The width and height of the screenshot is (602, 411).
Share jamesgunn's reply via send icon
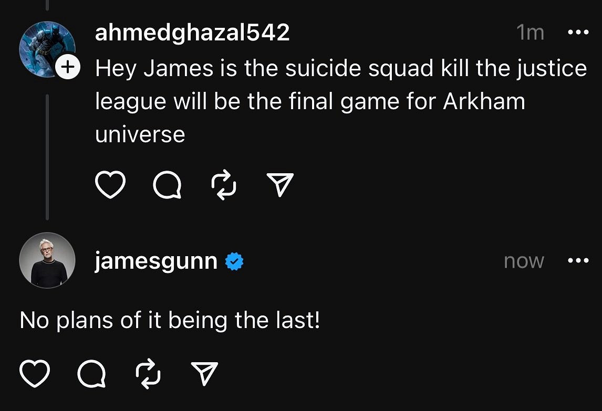tap(204, 373)
